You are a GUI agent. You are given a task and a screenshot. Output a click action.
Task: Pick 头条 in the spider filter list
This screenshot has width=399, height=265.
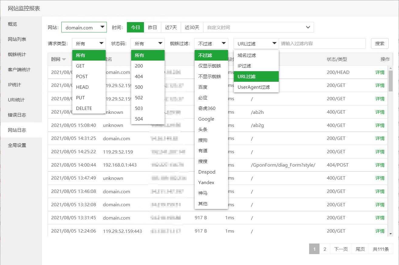pyautogui.click(x=211, y=130)
